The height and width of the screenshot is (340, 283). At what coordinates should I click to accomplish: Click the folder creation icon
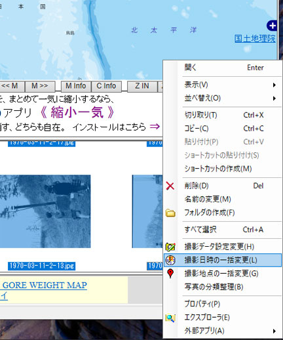[170, 213]
